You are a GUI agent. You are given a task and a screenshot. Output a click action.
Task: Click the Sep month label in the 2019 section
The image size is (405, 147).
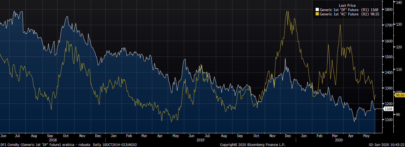click(x=240, y=136)
